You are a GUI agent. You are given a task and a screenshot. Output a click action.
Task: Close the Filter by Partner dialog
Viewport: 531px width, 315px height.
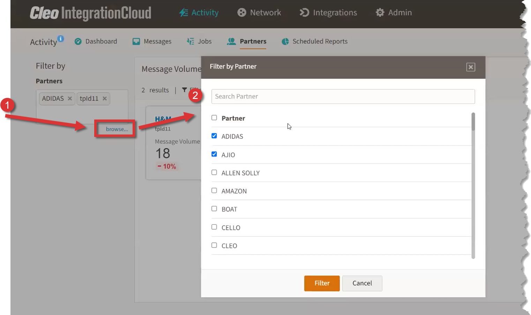point(471,67)
